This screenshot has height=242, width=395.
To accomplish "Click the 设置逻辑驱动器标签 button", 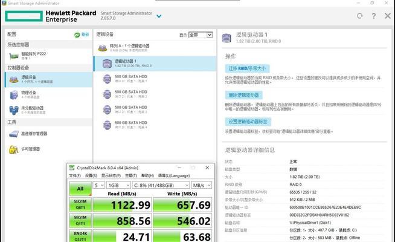I will pos(248,122).
